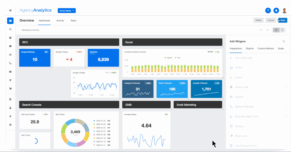Click the Delete button
291x152 pixels.
[x=258, y=20]
